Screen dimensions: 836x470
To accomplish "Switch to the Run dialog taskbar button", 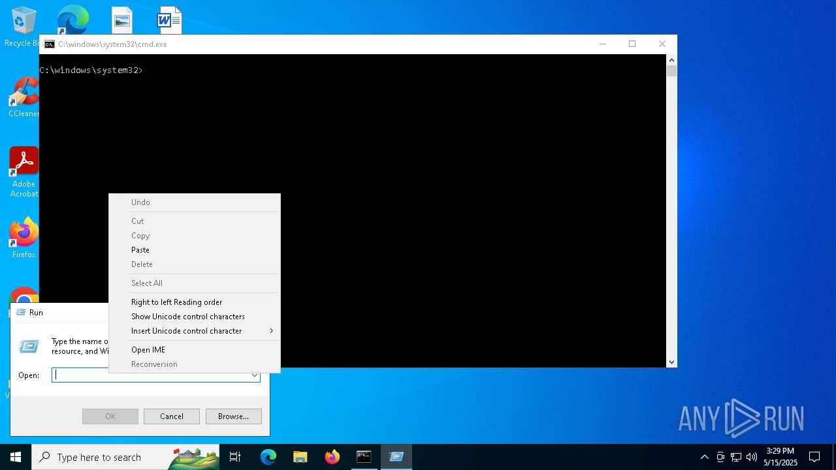I will pos(396,457).
